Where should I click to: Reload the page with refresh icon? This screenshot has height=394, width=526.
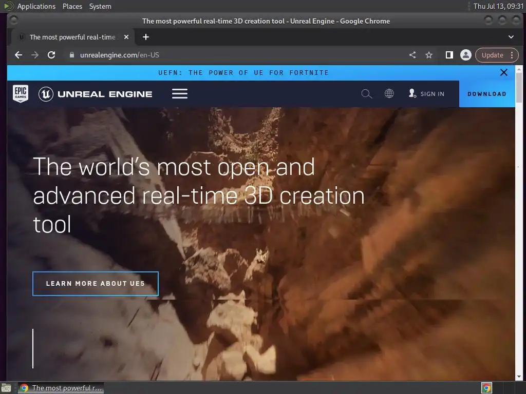pos(51,55)
